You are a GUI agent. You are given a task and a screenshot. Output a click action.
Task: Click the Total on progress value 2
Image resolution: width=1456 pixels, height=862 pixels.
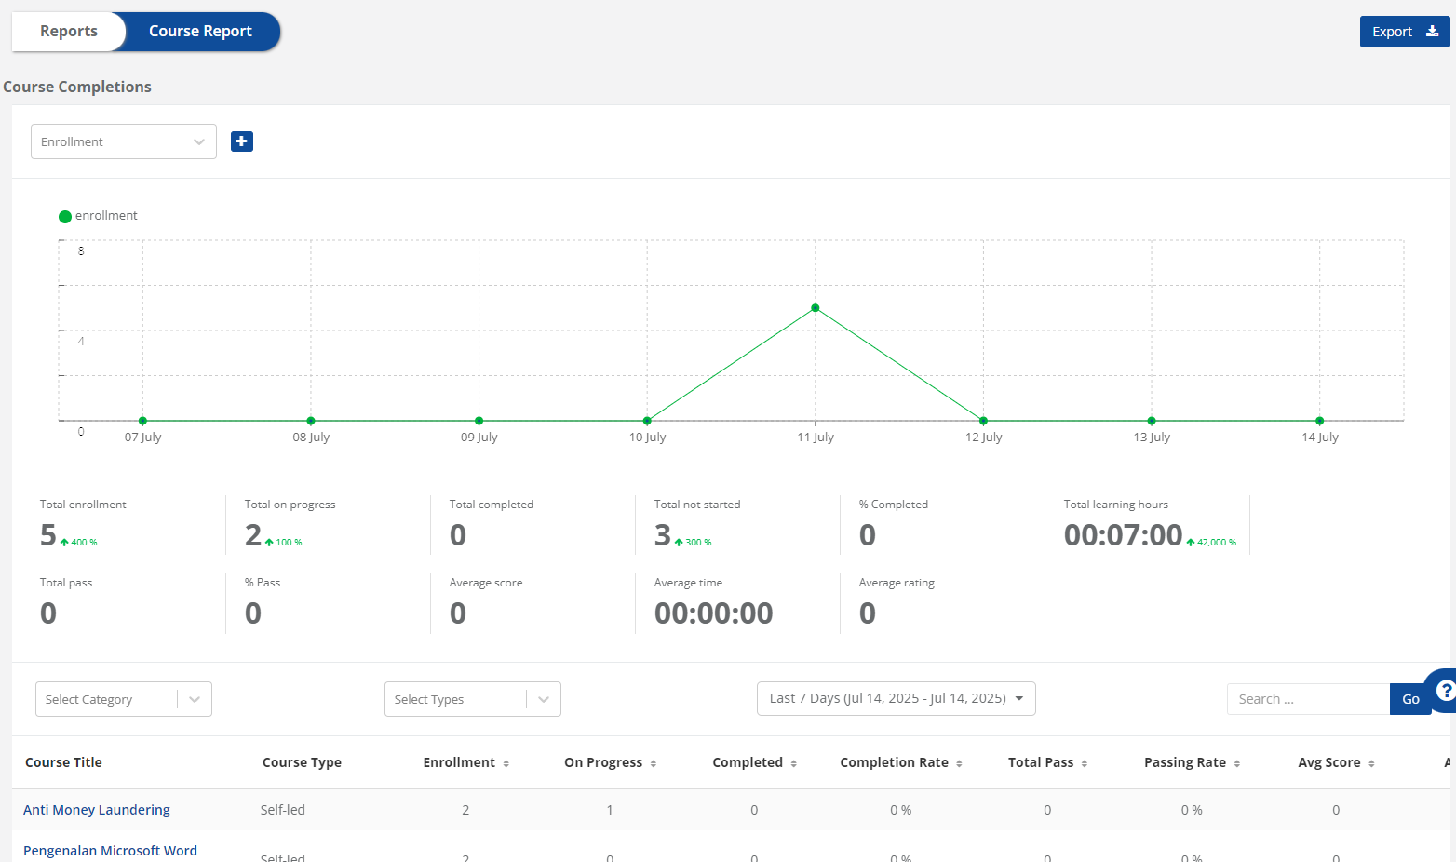click(253, 535)
